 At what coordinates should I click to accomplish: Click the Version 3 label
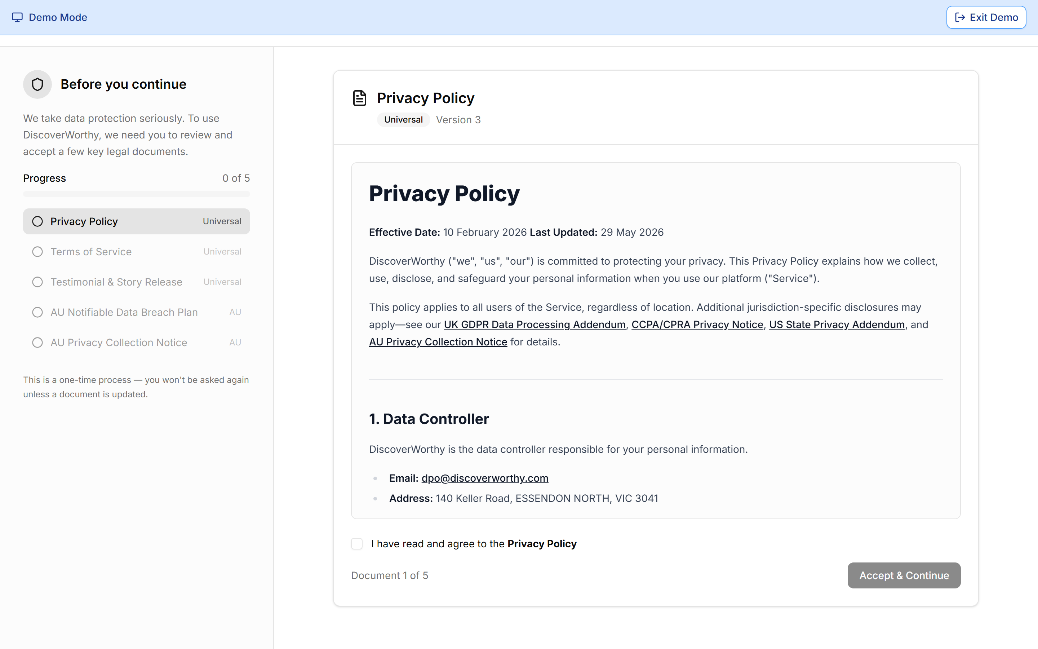[458, 120]
